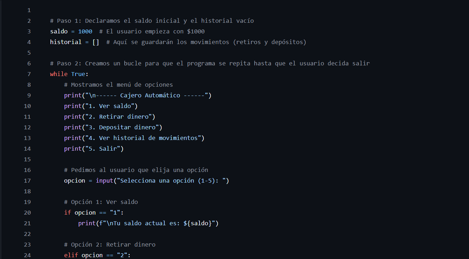Click the 'Paso 2' comment line
Screen dimensions: 469x259
click(210, 64)
